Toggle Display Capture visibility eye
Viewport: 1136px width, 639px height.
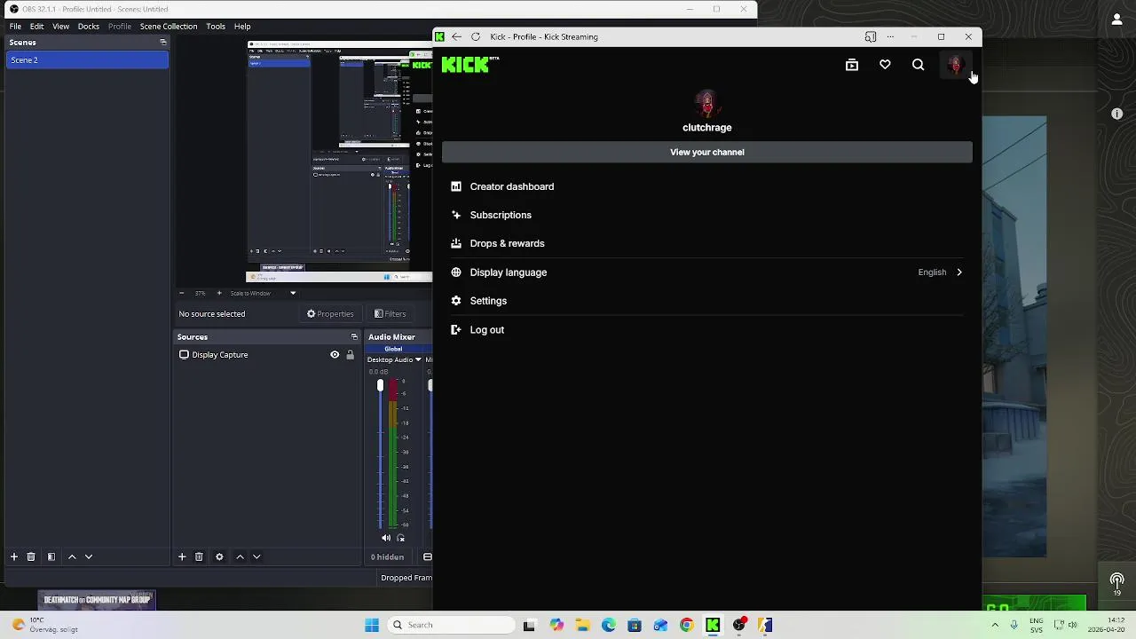pos(335,355)
